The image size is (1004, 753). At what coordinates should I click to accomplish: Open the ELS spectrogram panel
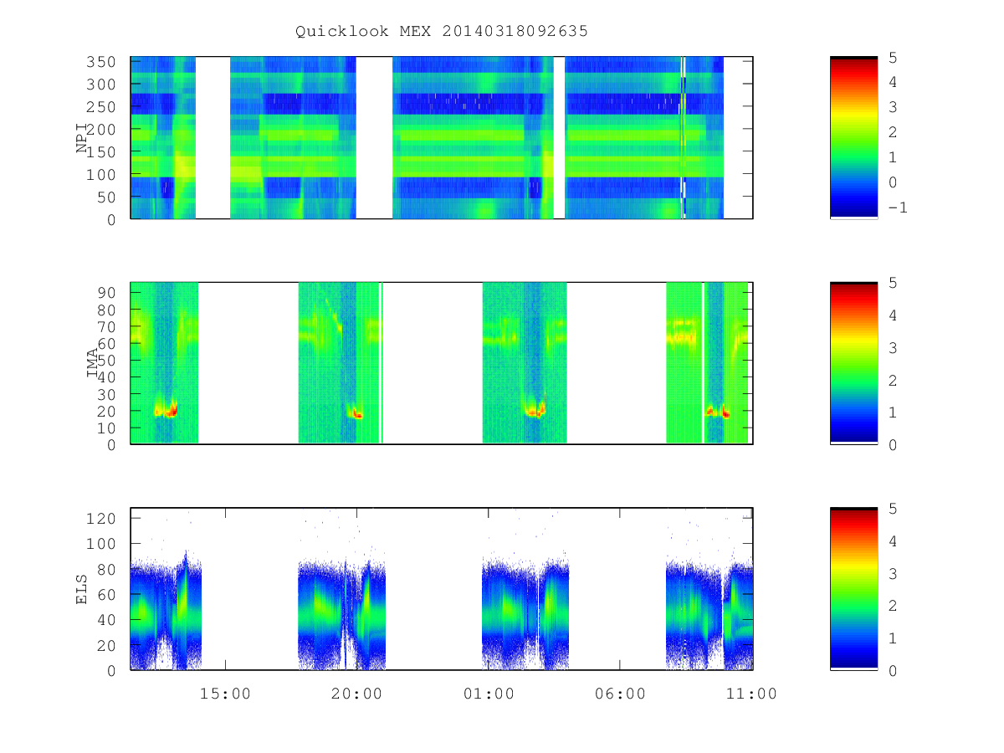(442, 589)
